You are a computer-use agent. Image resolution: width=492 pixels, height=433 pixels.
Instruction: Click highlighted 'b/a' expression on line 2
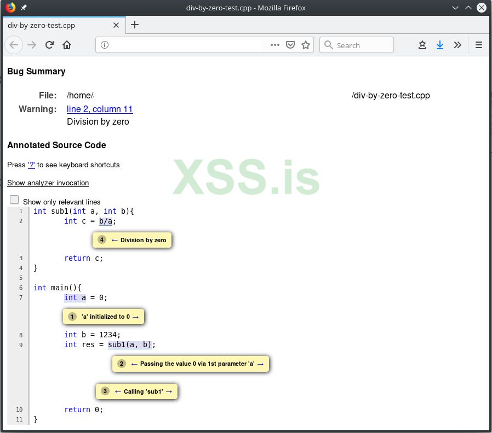point(106,221)
